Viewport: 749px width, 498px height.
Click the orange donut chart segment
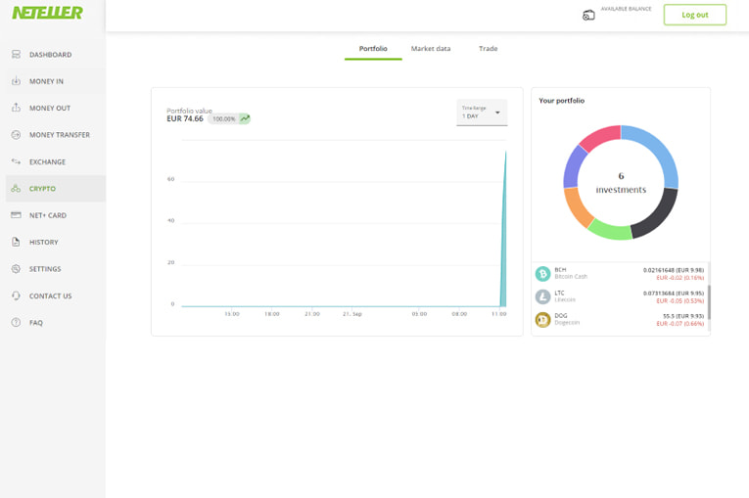point(576,207)
